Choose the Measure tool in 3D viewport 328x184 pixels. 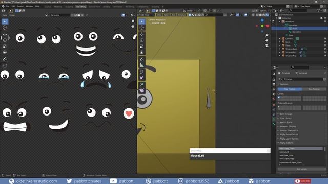pyautogui.click(x=142, y=65)
